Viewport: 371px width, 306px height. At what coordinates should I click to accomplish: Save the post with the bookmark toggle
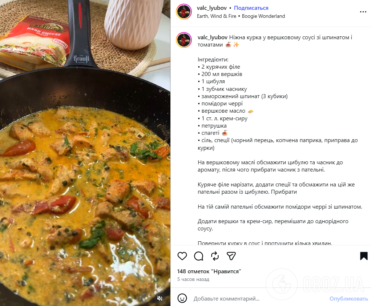click(363, 256)
